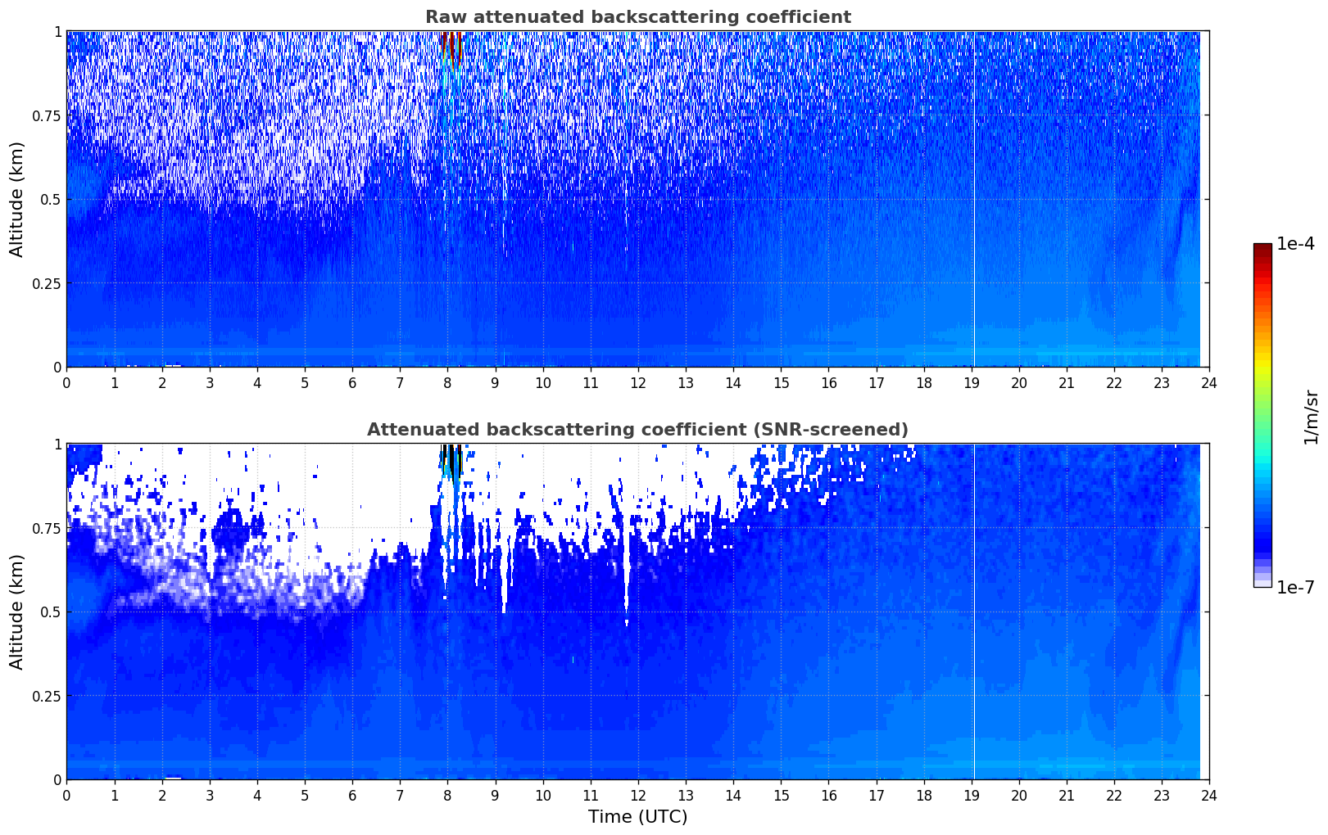1328x835 pixels.
Task: Click hour tick '8' under the Raw plot
Action: coord(447,382)
